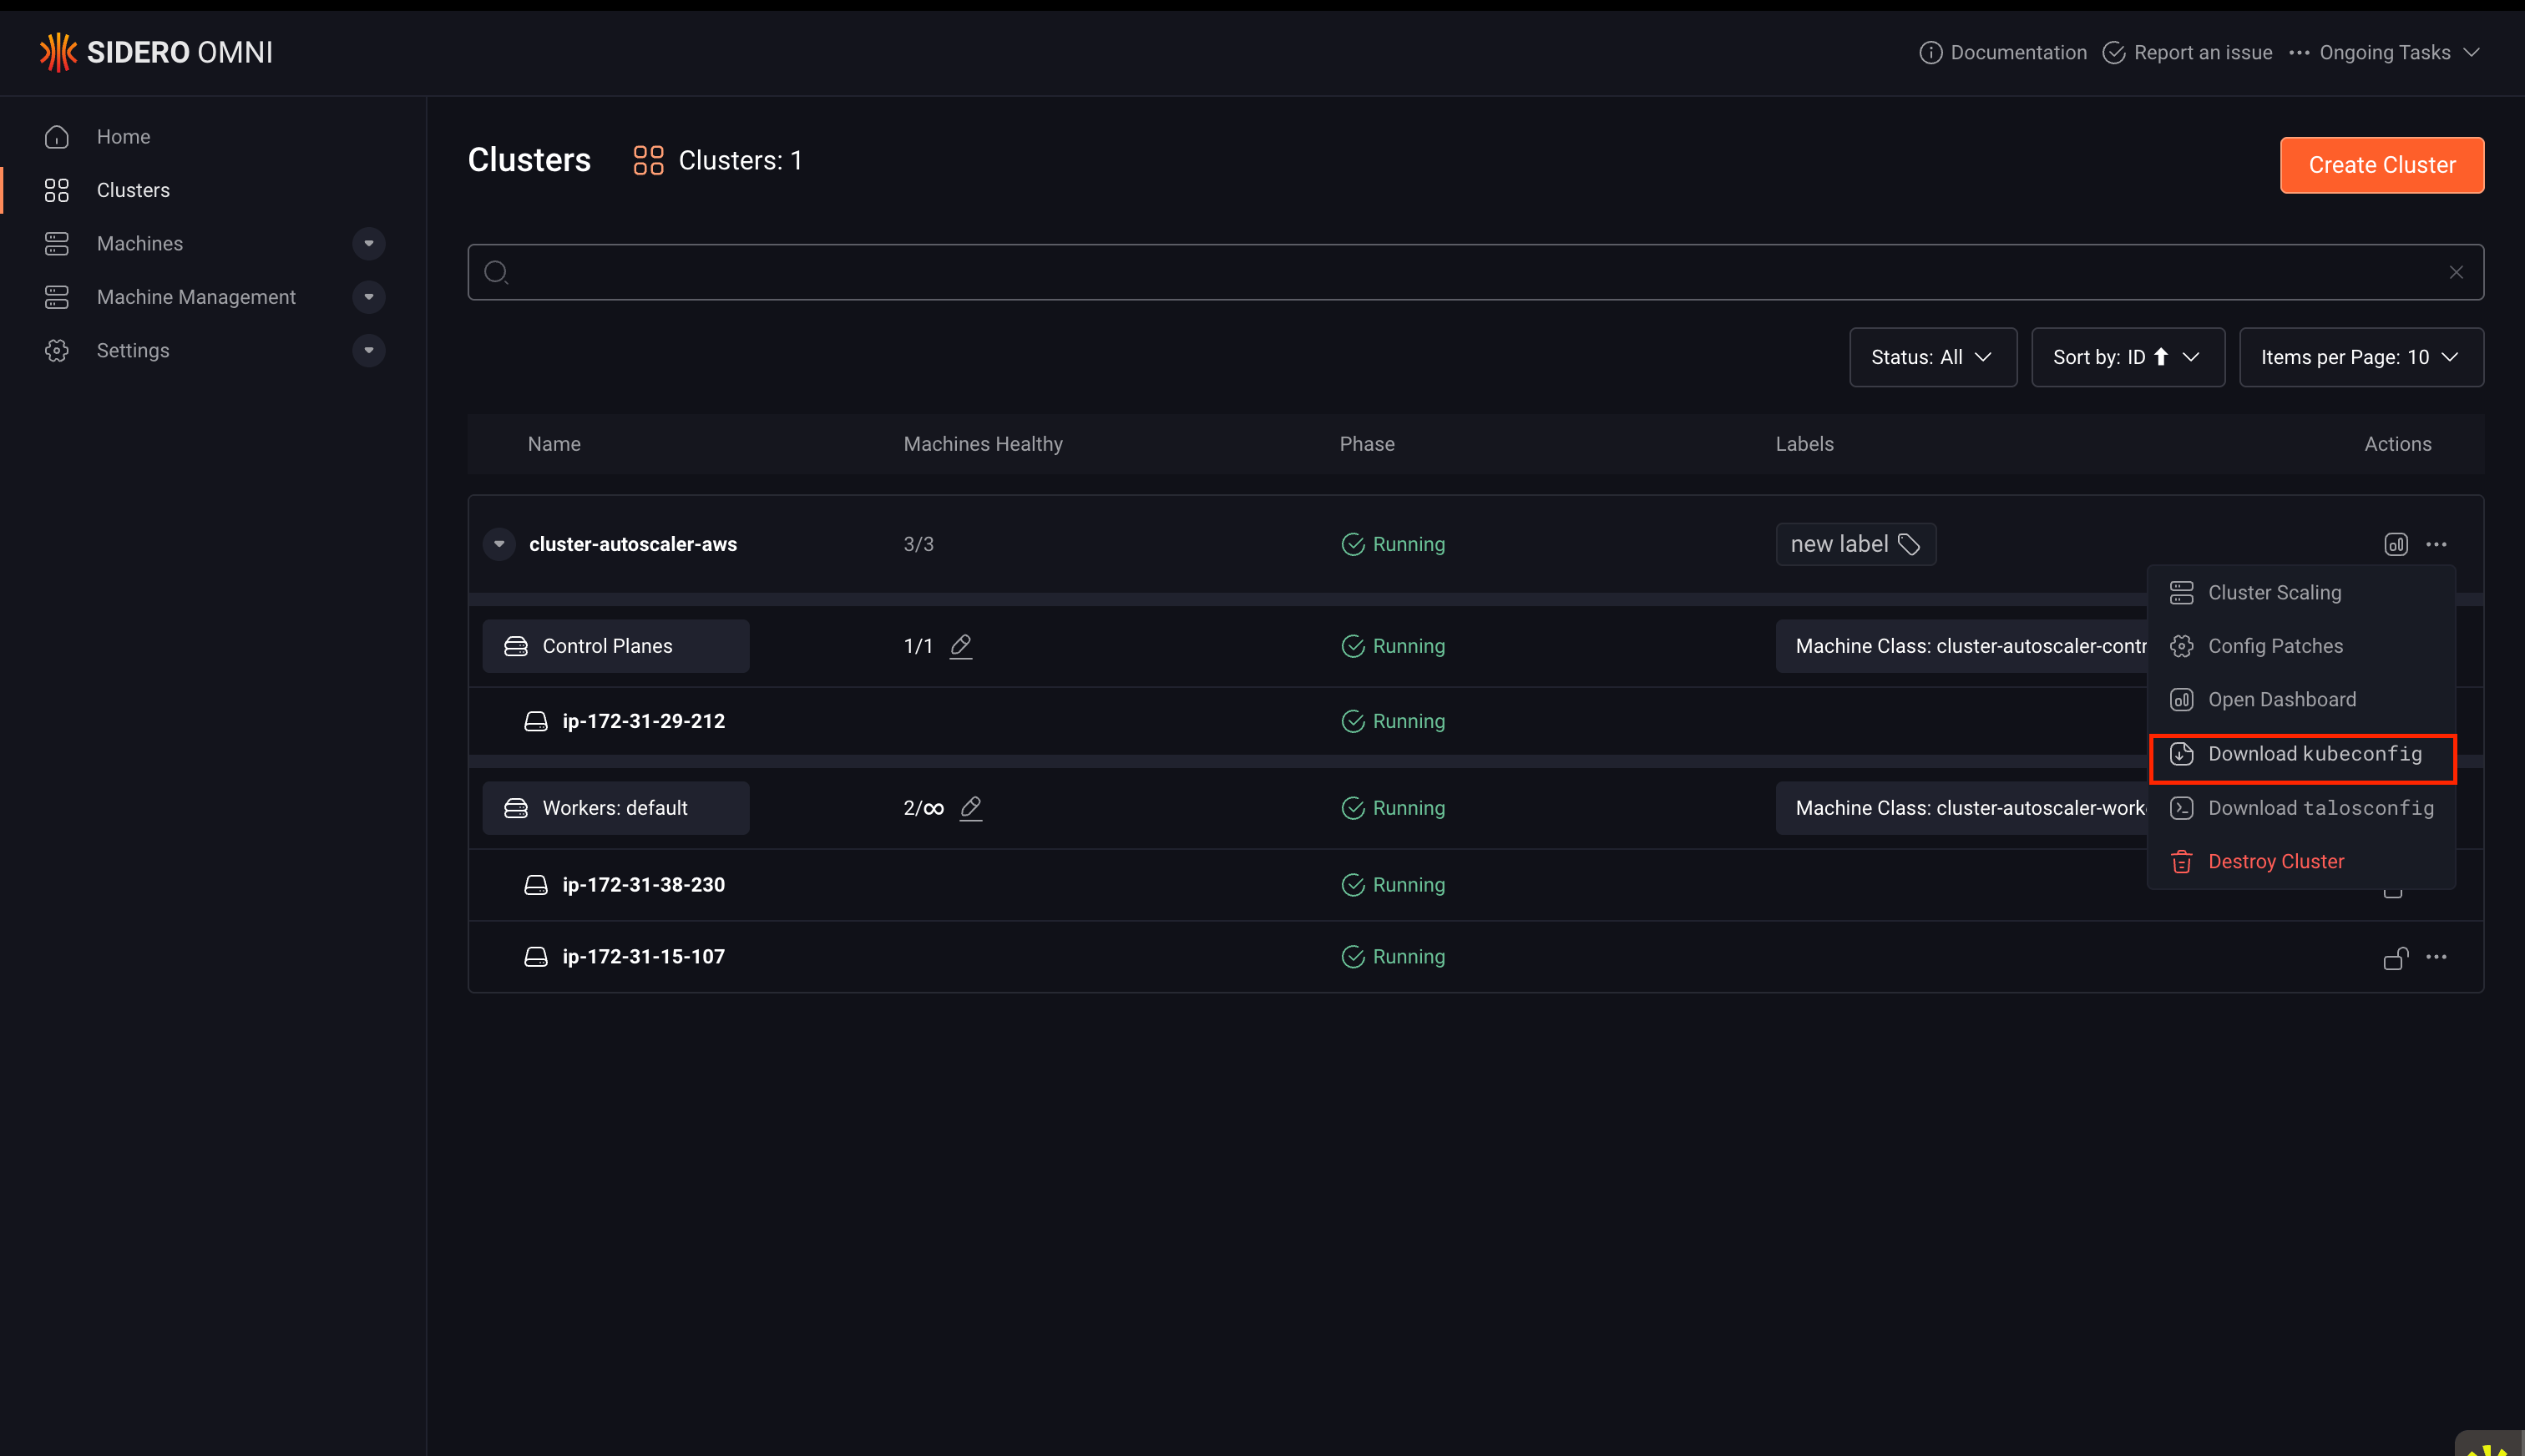Click the Clusters: 1 counter
This screenshot has width=2525, height=1456.
tap(718, 160)
